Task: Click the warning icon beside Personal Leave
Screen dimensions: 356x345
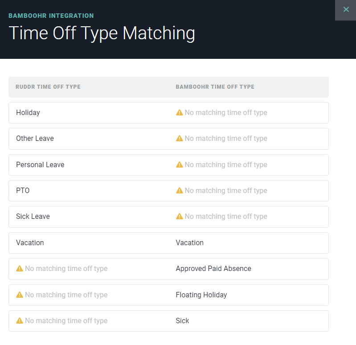Action: [x=180, y=164]
